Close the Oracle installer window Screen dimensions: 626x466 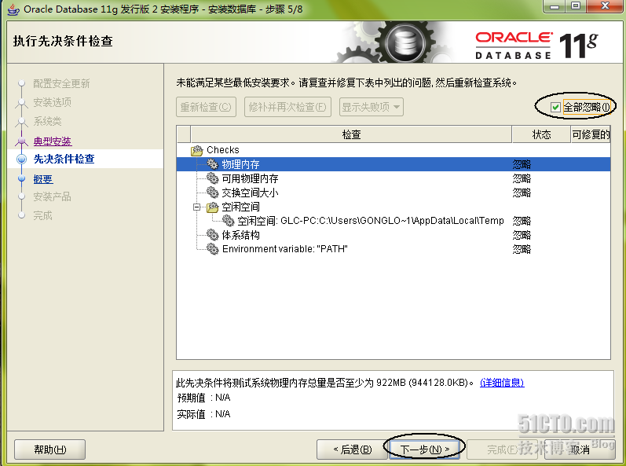pos(605,6)
